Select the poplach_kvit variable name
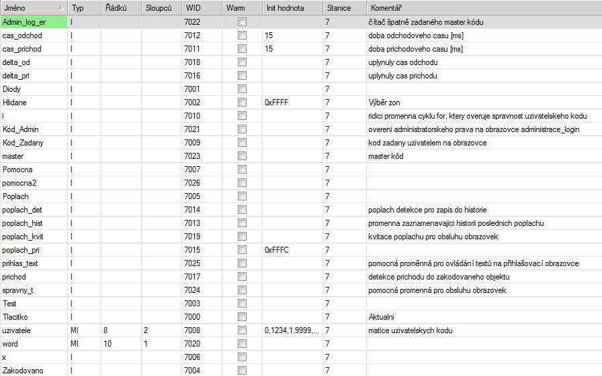The height and width of the screenshot is (376, 602). tap(23, 237)
